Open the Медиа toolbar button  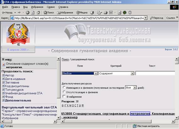coord(82,13)
